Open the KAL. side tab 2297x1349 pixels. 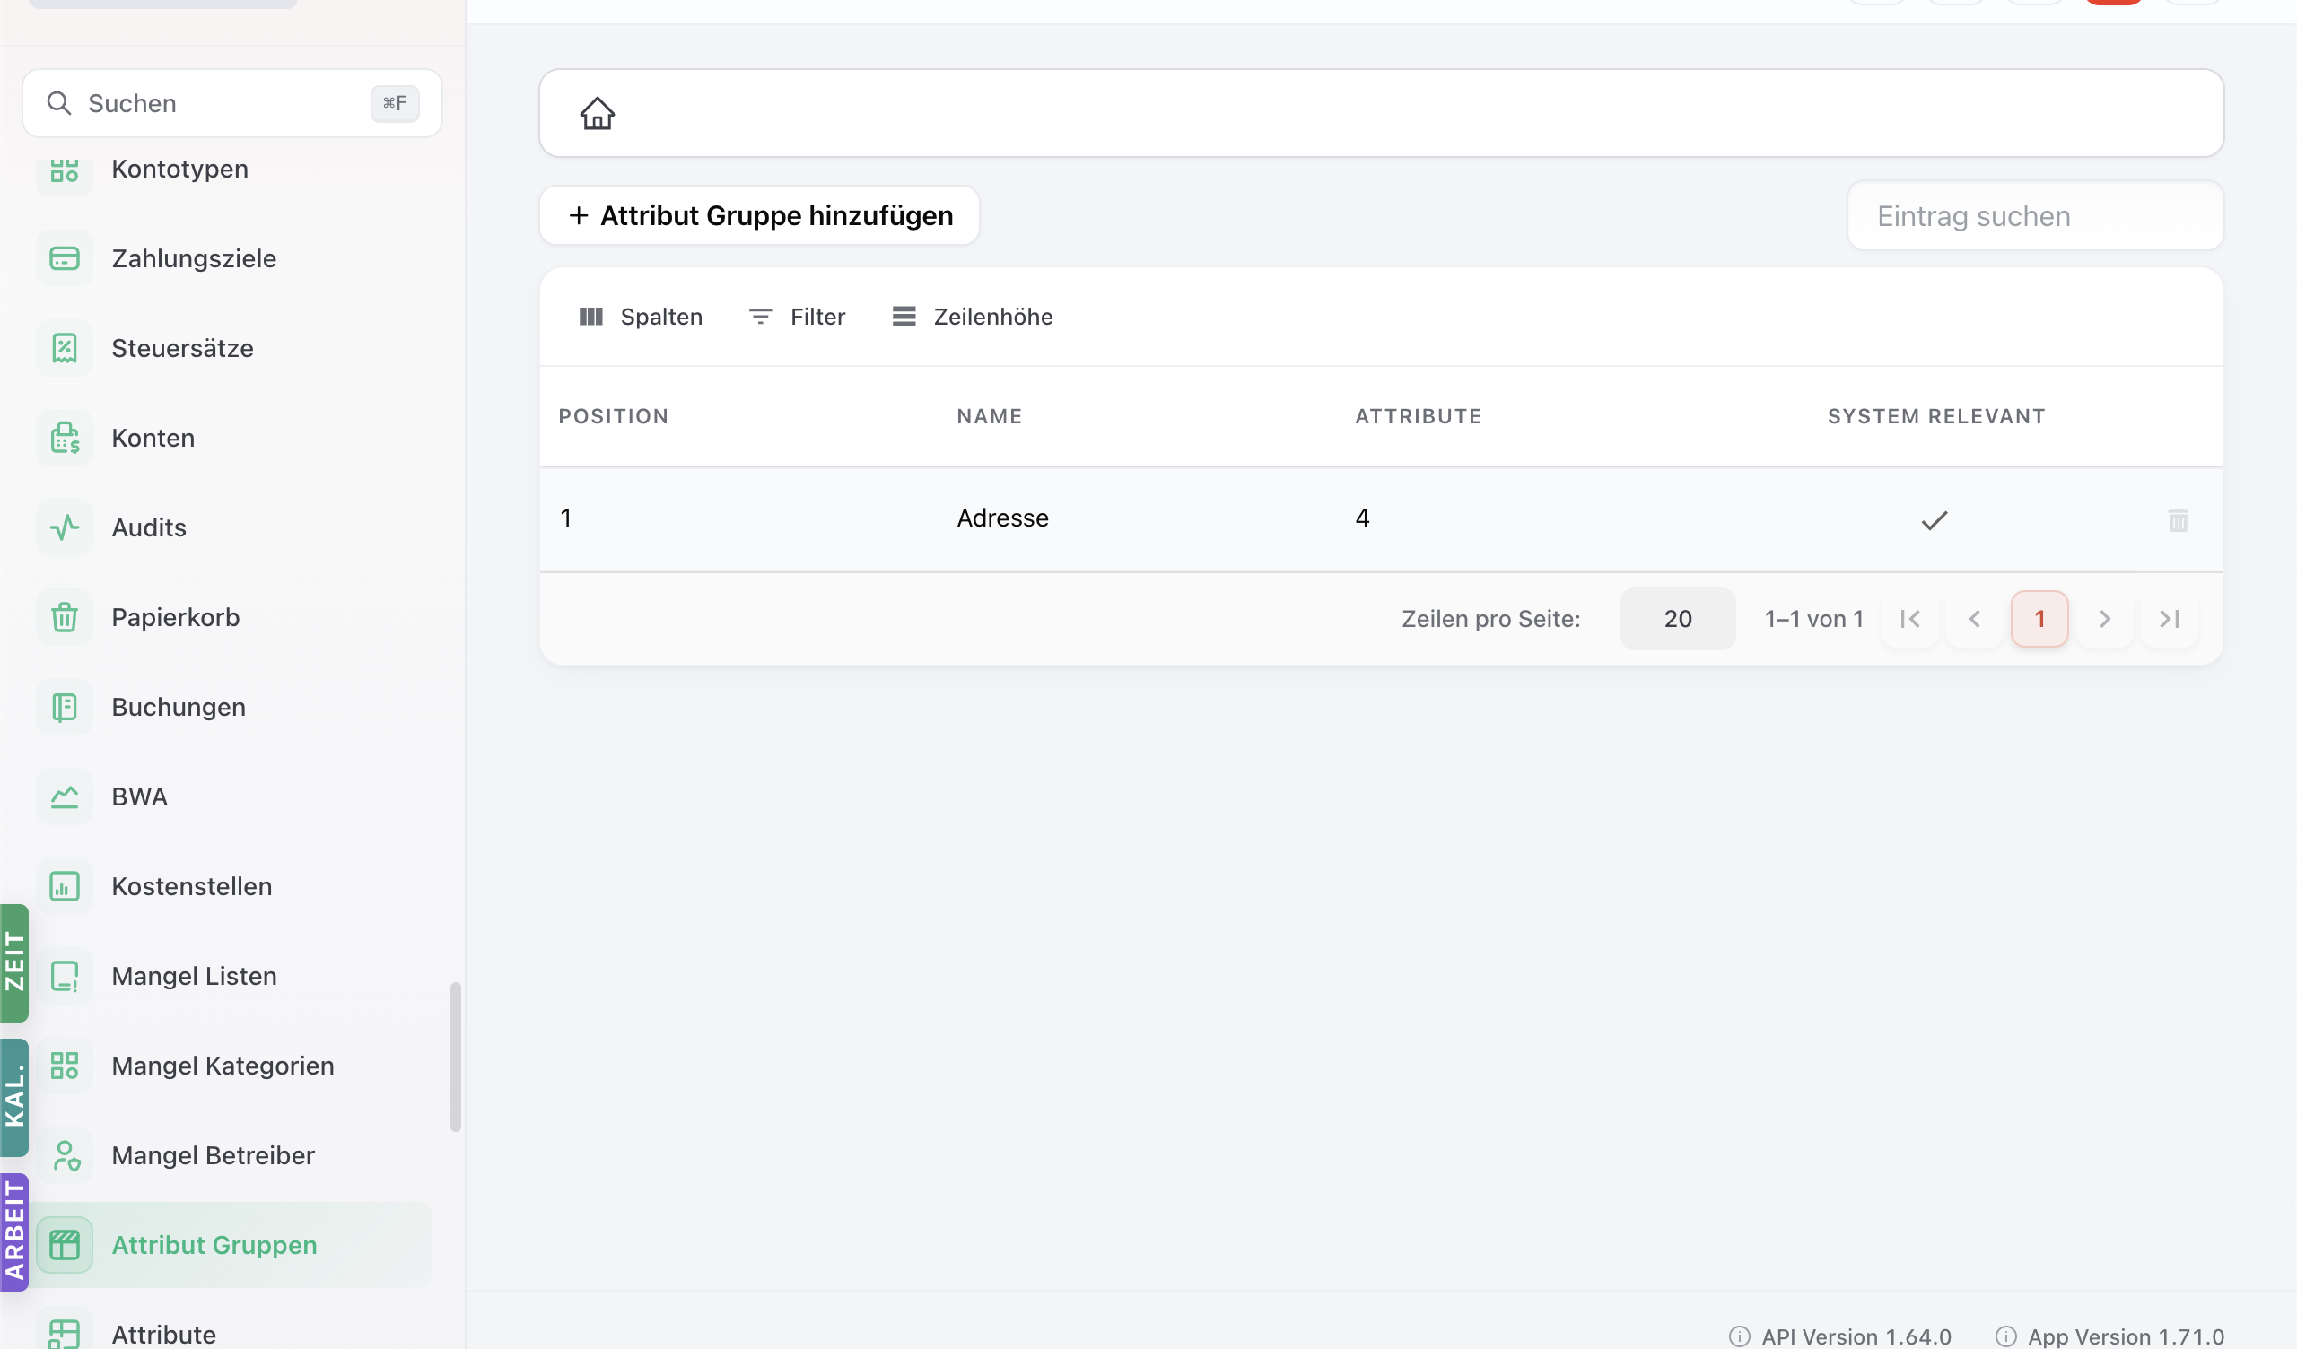click(x=14, y=1098)
